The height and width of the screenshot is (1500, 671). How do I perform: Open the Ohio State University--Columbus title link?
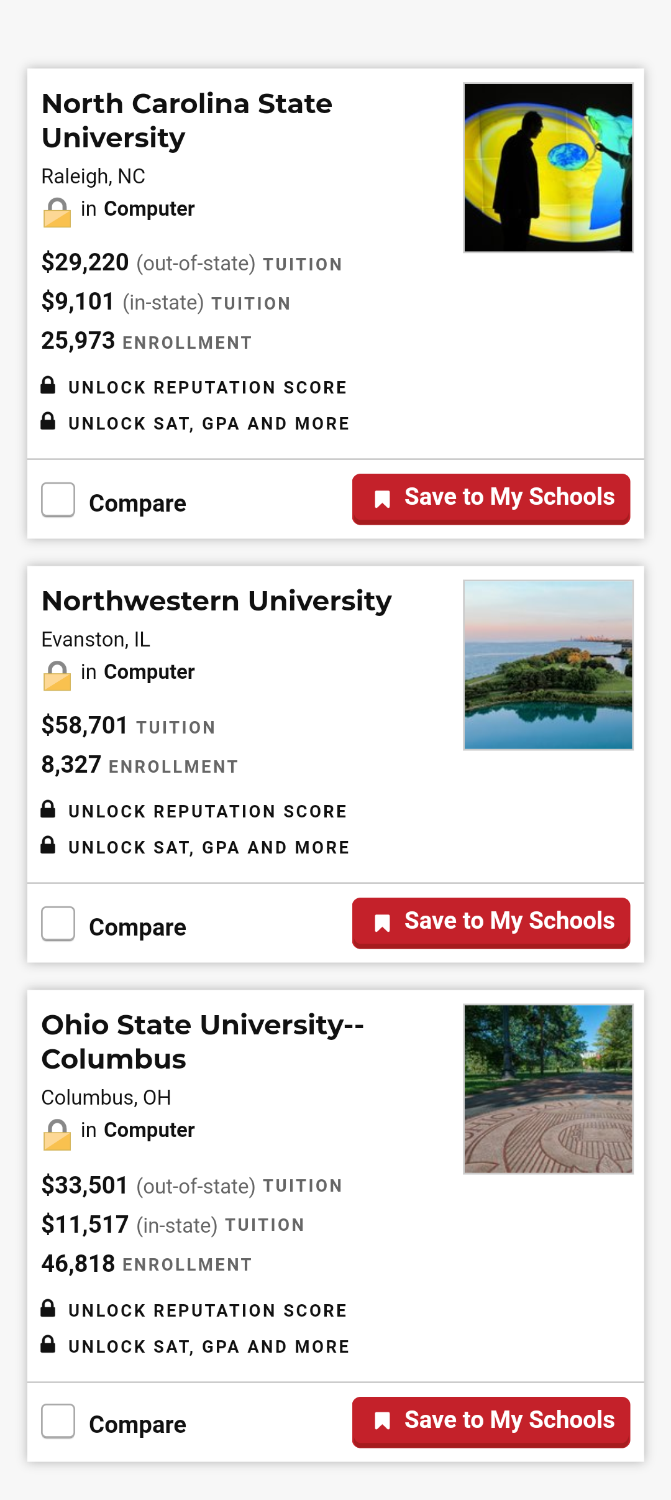(202, 1042)
